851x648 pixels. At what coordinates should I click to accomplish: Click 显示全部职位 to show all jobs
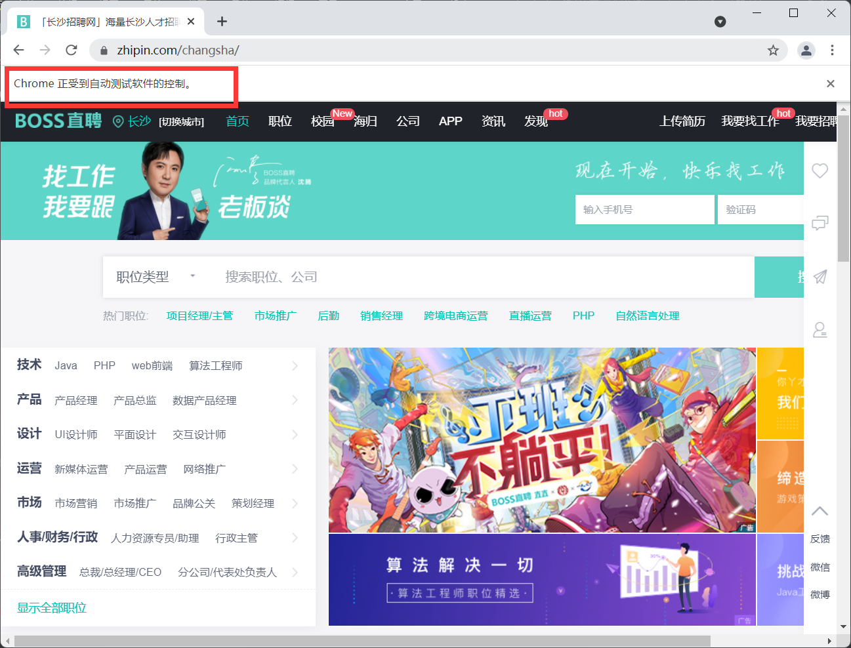pyautogui.click(x=51, y=608)
